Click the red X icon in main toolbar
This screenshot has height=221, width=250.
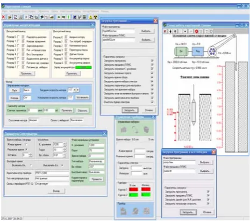click(x=3, y=17)
